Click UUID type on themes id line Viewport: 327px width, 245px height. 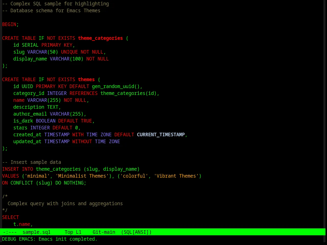click(27, 86)
